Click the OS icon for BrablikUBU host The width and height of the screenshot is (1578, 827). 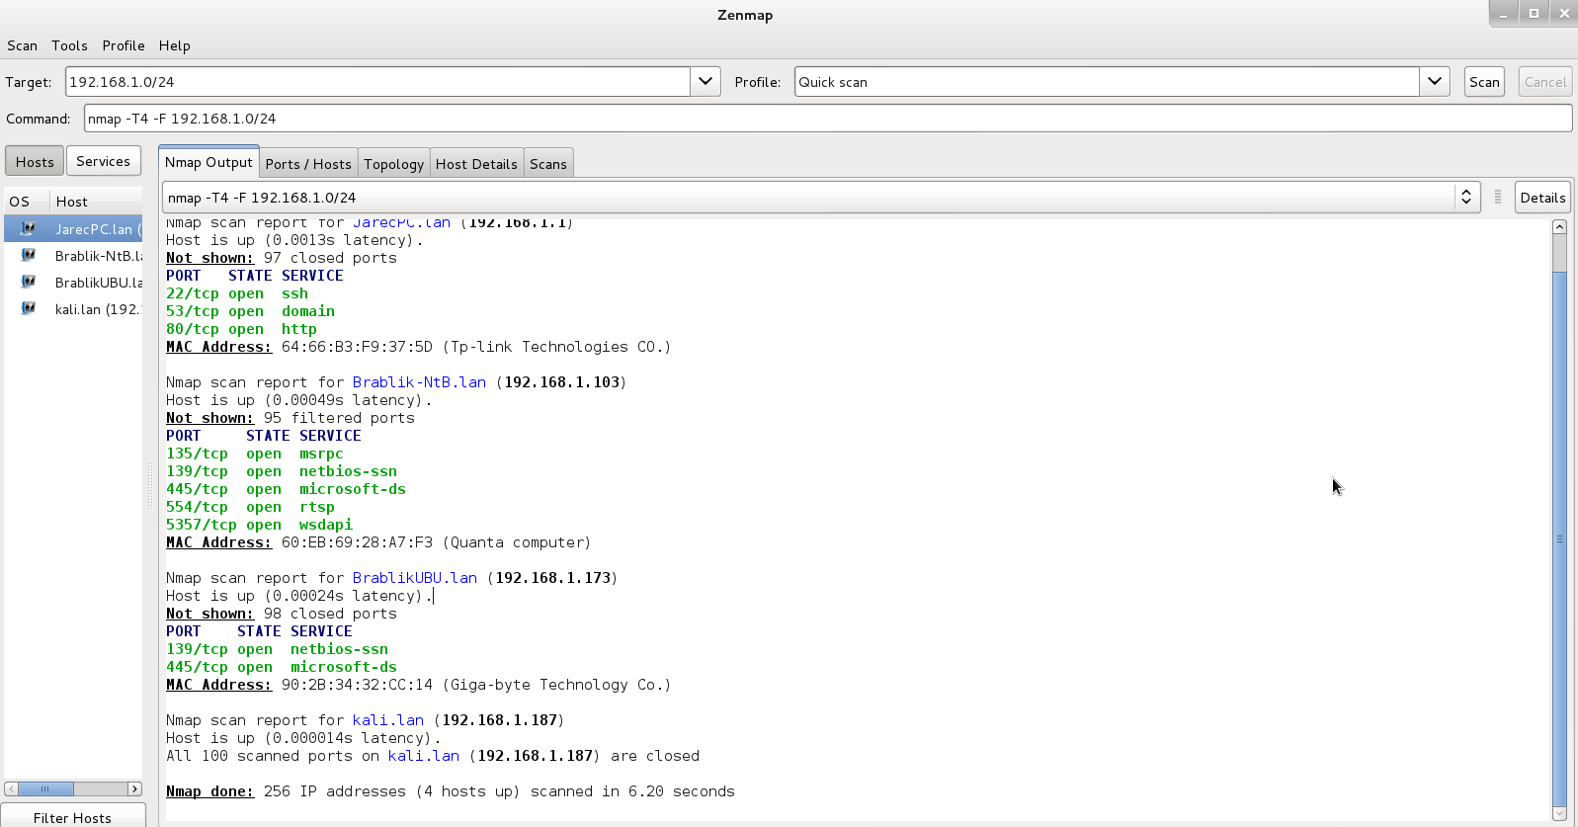pos(28,282)
